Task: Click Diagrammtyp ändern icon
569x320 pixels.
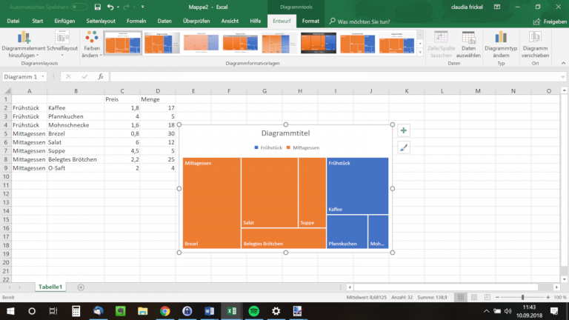Action: click(x=500, y=44)
